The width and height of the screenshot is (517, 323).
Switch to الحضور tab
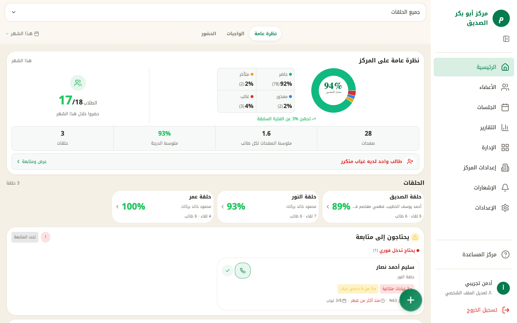coord(209,34)
